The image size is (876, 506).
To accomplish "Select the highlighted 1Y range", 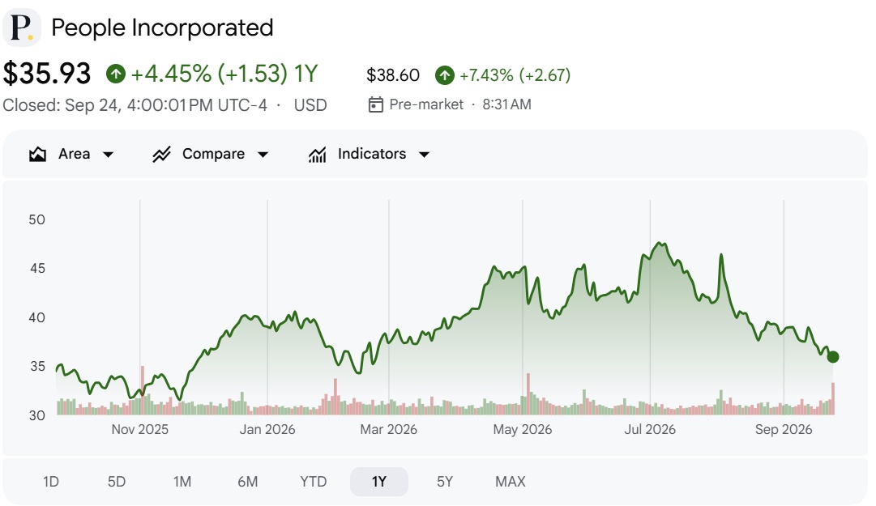I will [378, 482].
